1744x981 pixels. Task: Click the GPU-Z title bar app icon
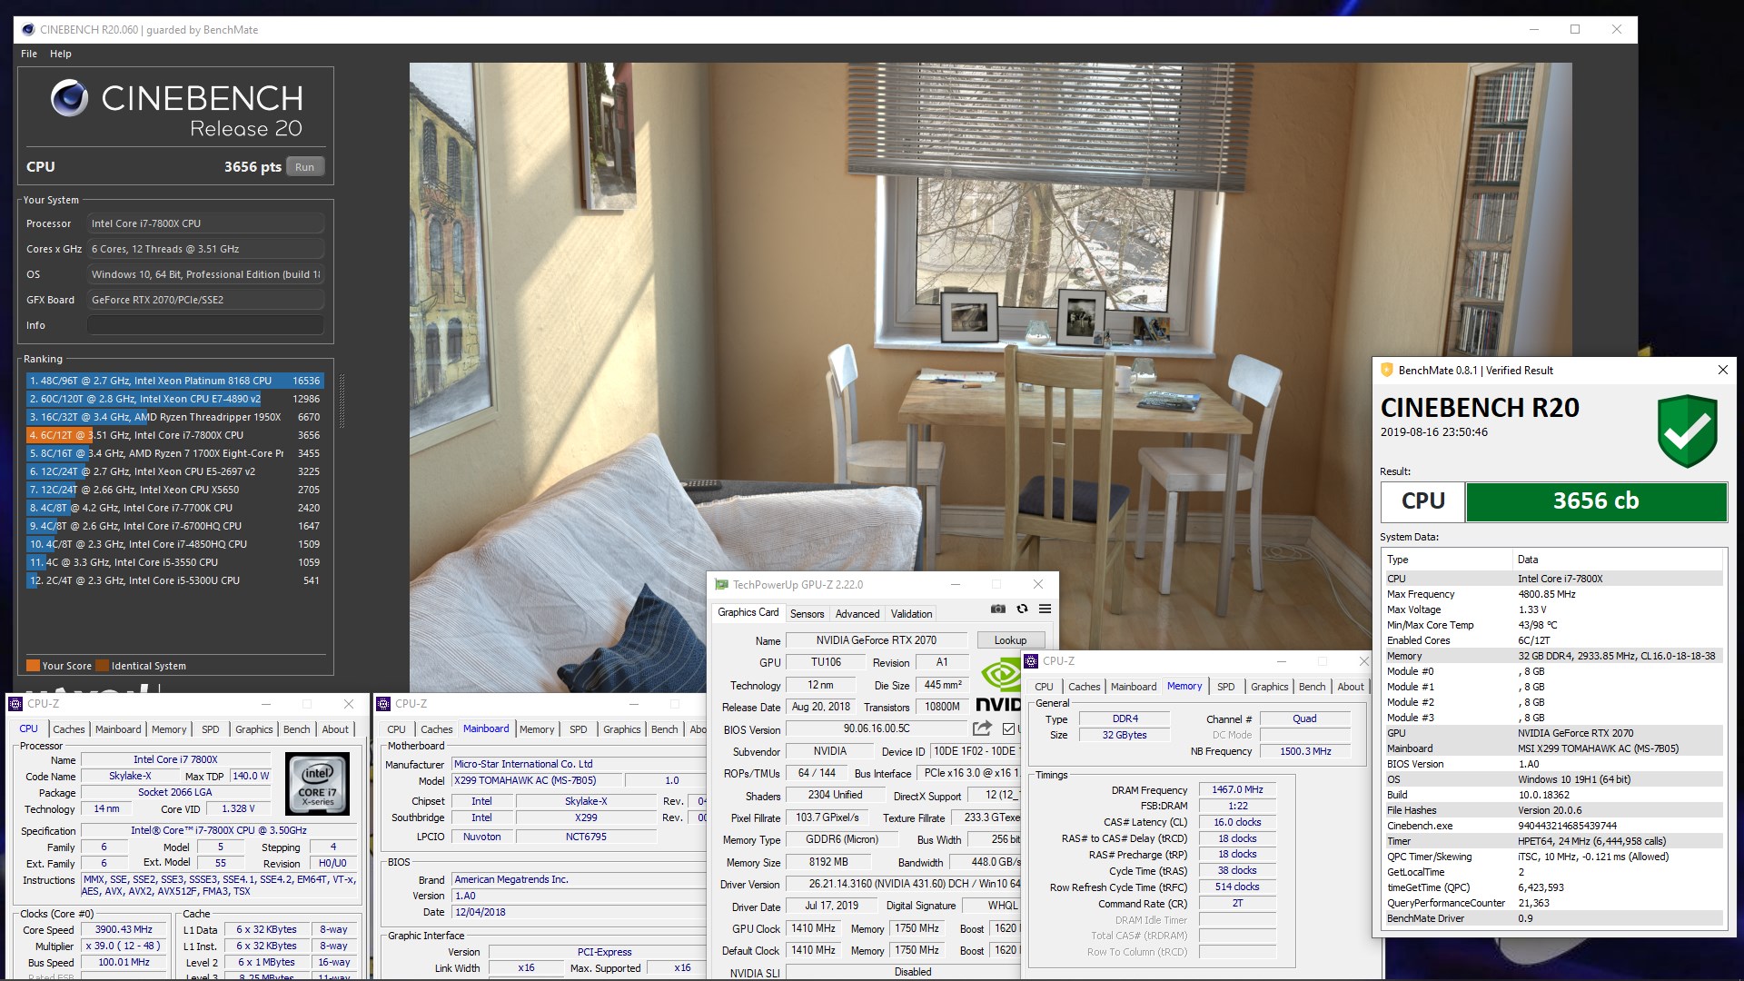(721, 584)
